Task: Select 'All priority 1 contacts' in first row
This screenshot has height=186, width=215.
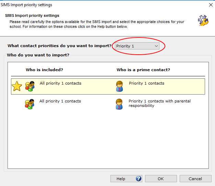Action: [60, 83]
